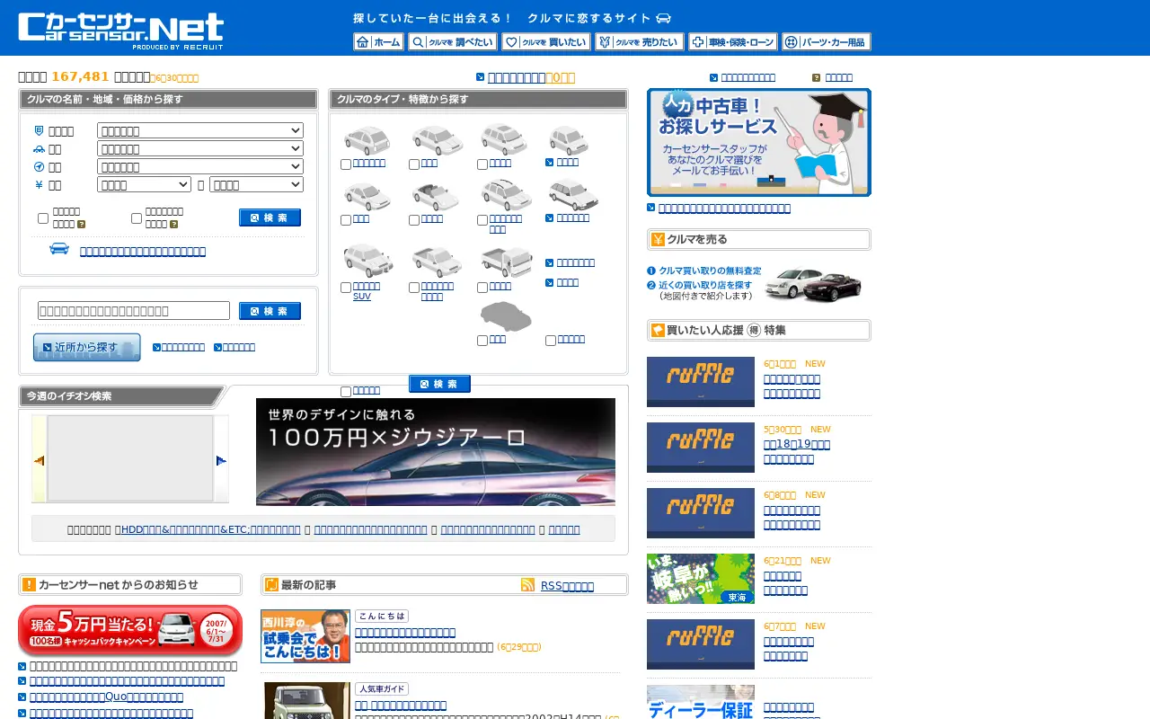Click the orange RSS feed icon

pyautogui.click(x=527, y=585)
